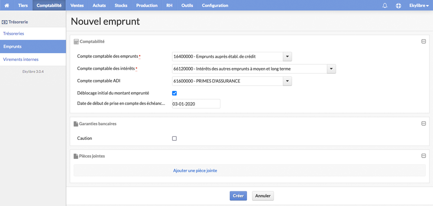Click the Nouvel emprunt heading

coord(105,22)
